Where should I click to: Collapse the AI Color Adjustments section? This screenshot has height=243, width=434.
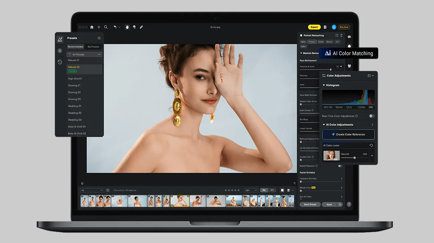coord(324,125)
